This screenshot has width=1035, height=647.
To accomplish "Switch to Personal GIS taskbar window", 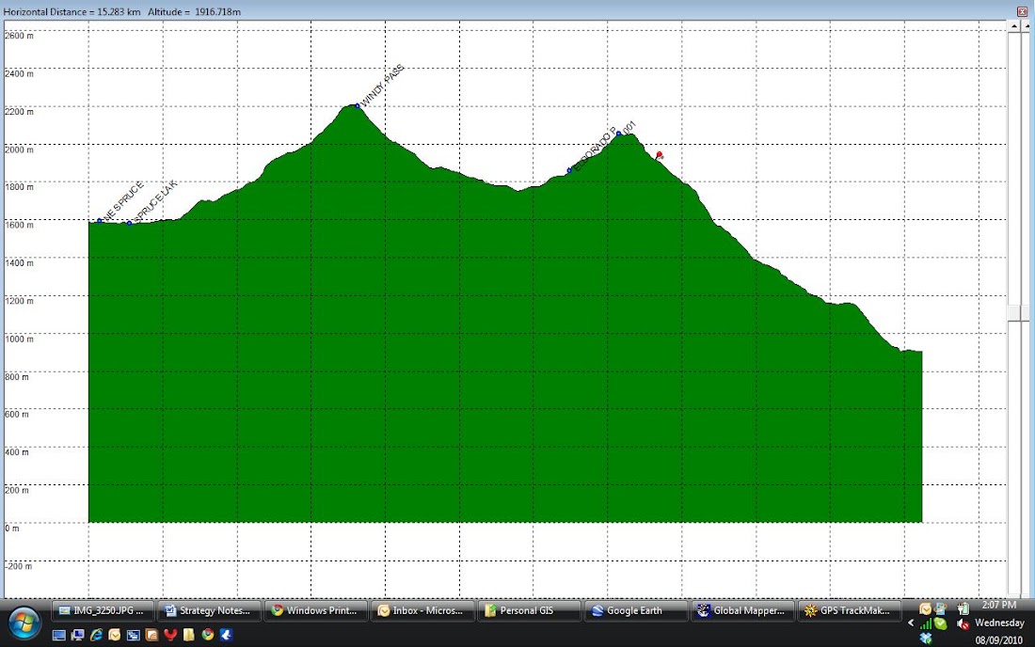I will coord(530,610).
